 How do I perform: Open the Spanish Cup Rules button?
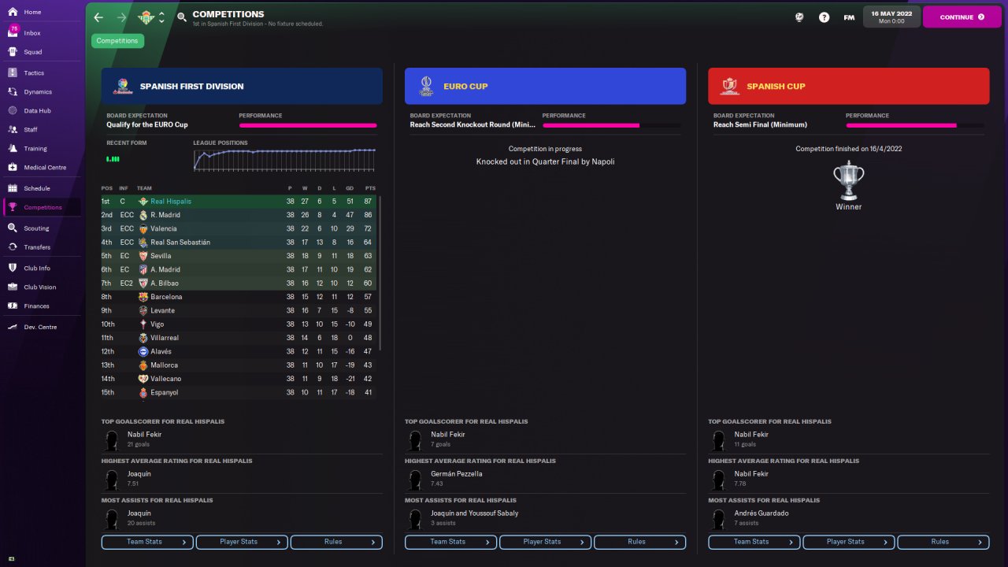click(943, 542)
